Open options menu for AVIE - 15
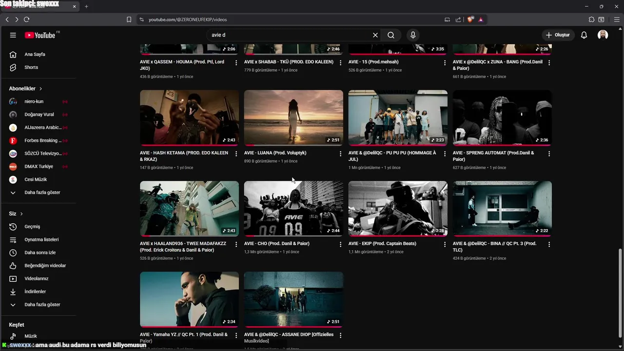Viewport: 624px width, 351px height. (x=445, y=63)
